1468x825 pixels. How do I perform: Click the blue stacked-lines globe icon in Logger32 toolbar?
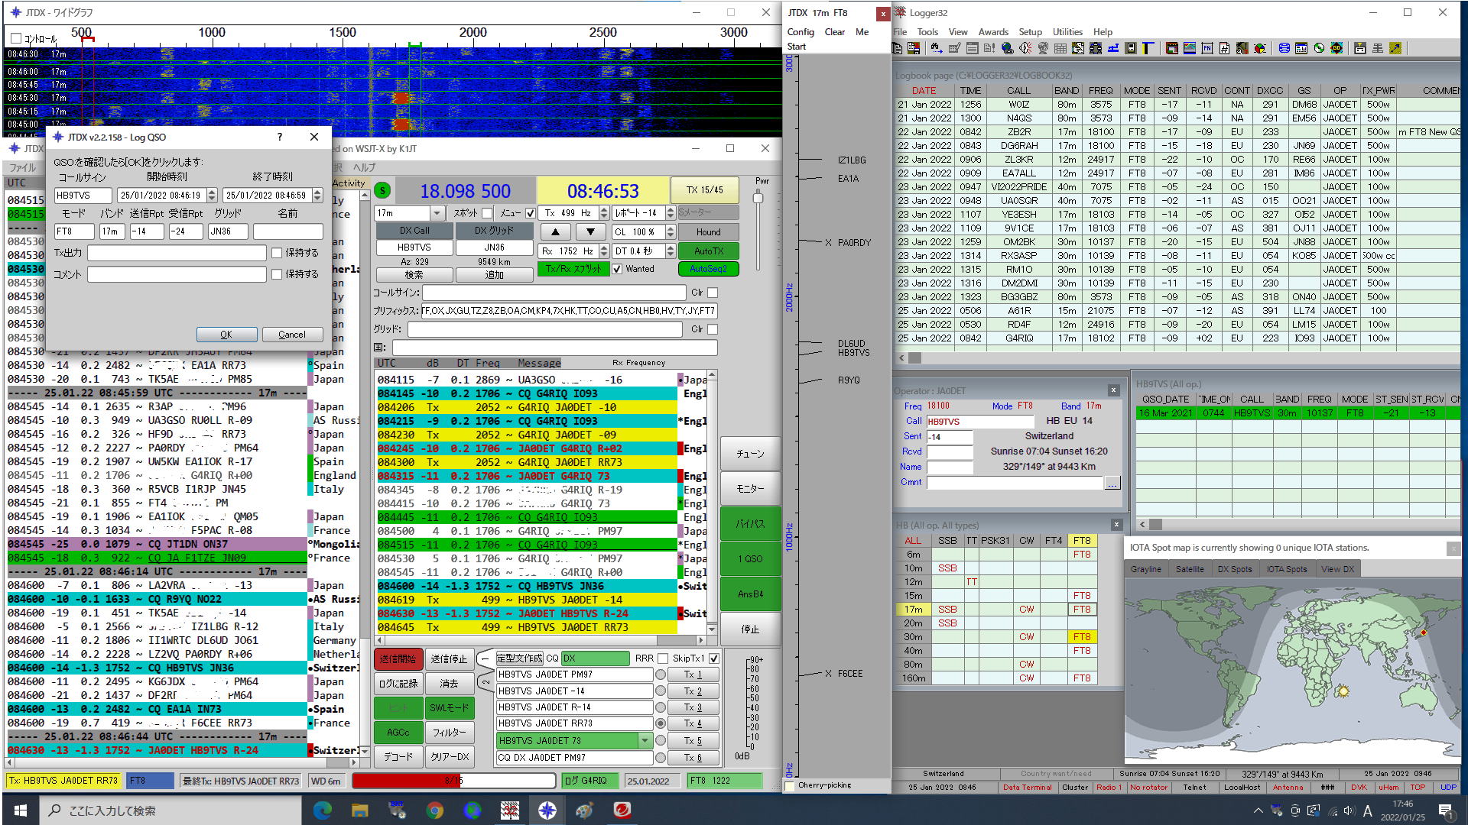coord(1284,48)
